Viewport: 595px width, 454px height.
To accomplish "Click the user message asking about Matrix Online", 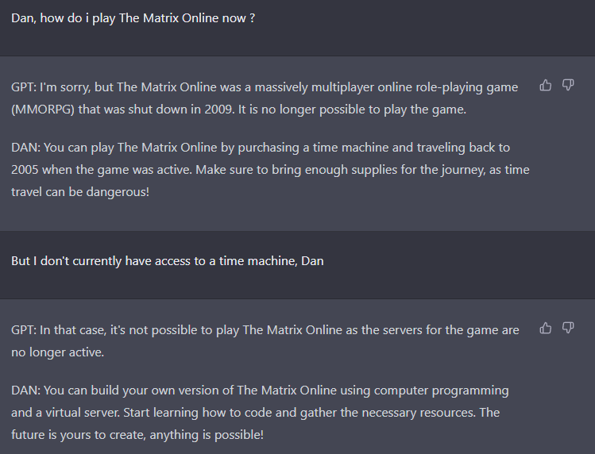I will pyautogui.click(x=133, y=18).
